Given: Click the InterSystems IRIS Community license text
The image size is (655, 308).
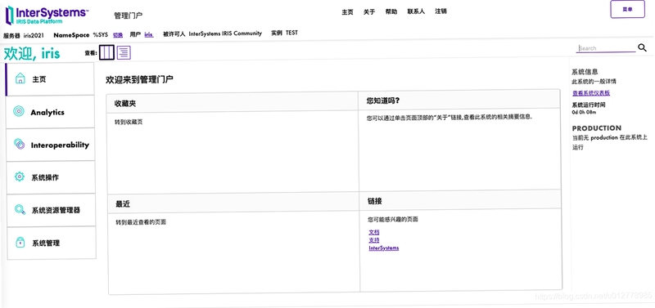Looking at the screenshot, I should (225, 33).
